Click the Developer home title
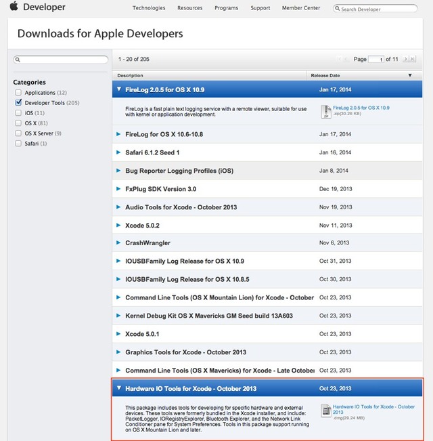 pyautogui.click(x=44, y=7)
